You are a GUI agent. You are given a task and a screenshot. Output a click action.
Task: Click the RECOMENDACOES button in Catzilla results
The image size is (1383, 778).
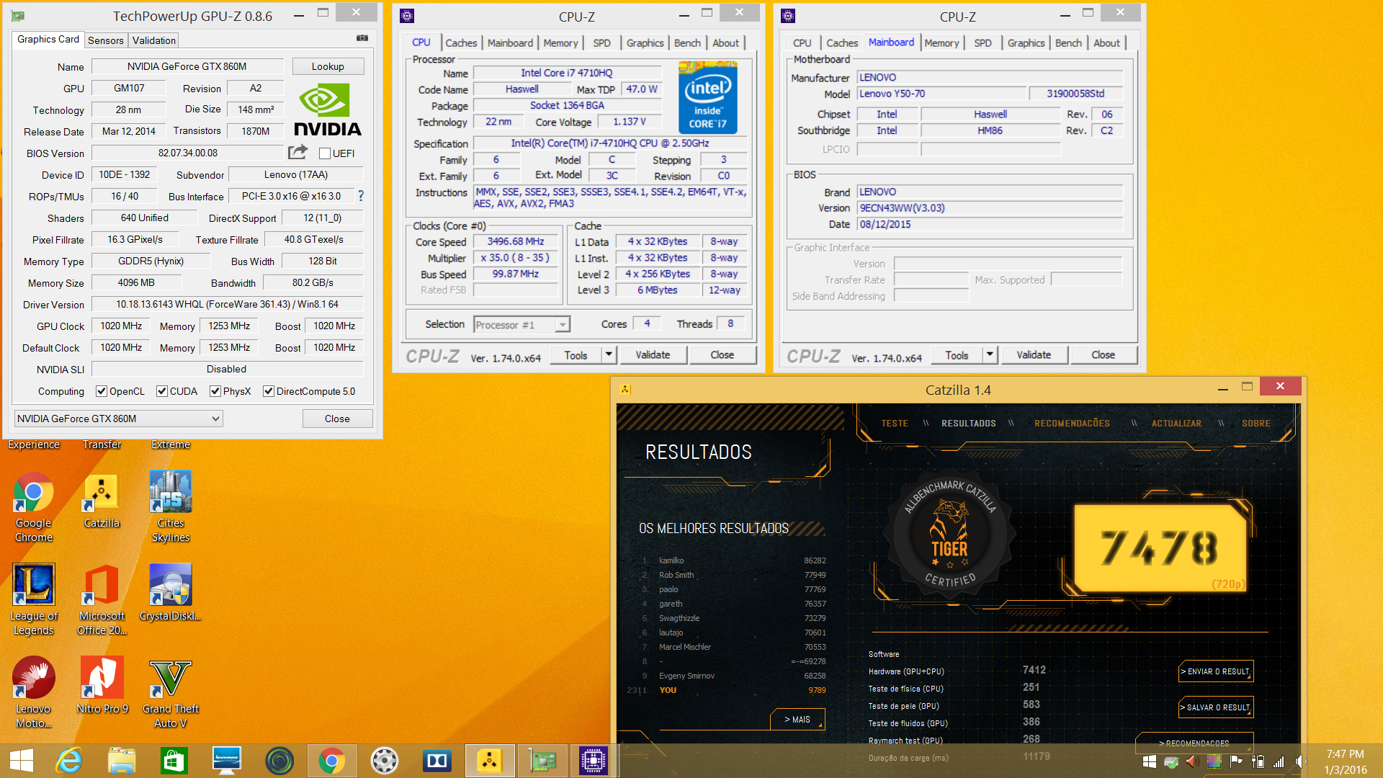pyautogui.click(x=1194, y=743)
